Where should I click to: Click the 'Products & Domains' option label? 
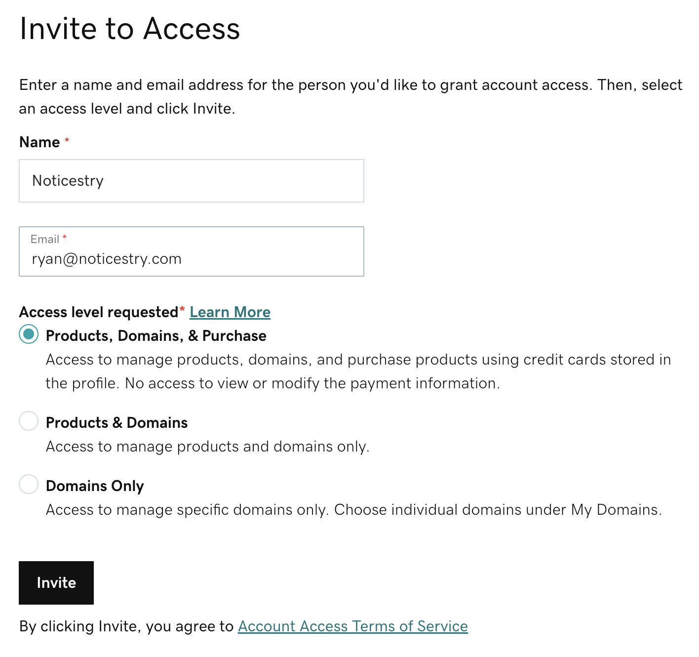(x=116, y=423)
